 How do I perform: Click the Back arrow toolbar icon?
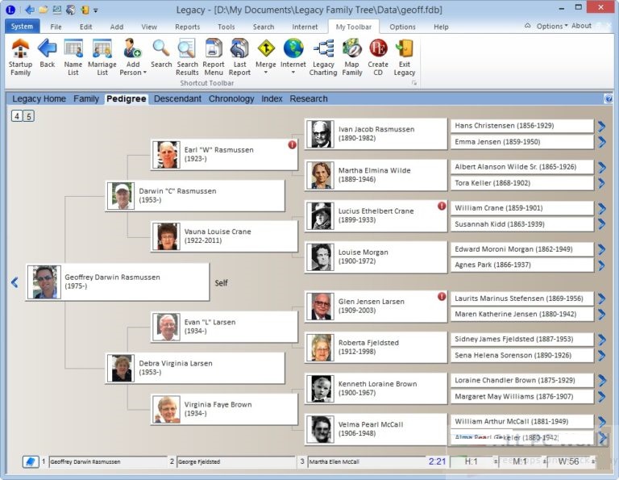point(48,53)
